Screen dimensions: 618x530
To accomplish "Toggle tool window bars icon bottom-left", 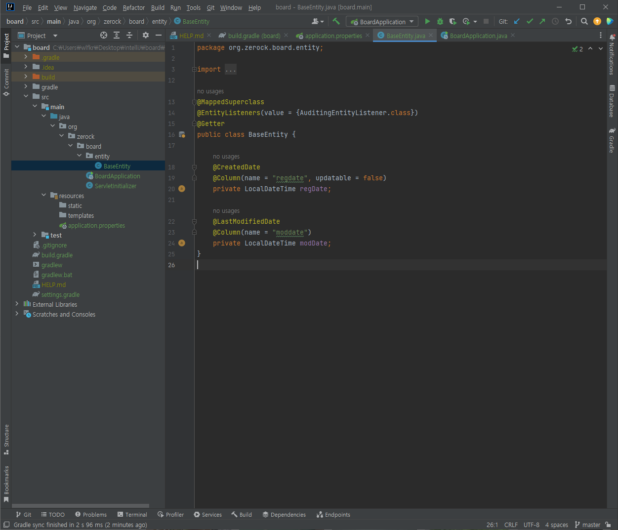I will click(x=6, y=525).
